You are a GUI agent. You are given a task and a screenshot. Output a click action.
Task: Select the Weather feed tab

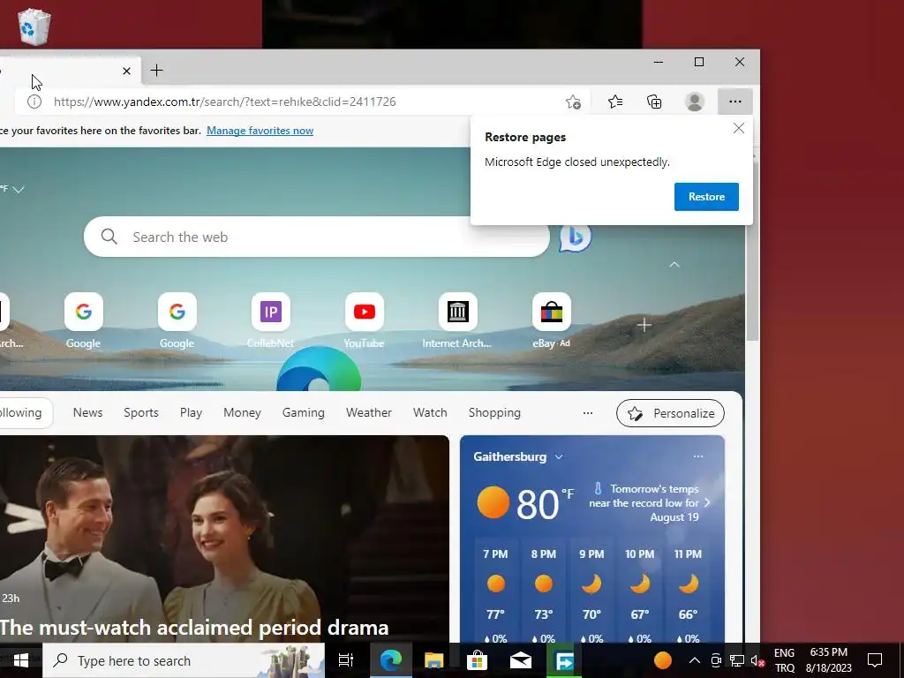point(368,413)
